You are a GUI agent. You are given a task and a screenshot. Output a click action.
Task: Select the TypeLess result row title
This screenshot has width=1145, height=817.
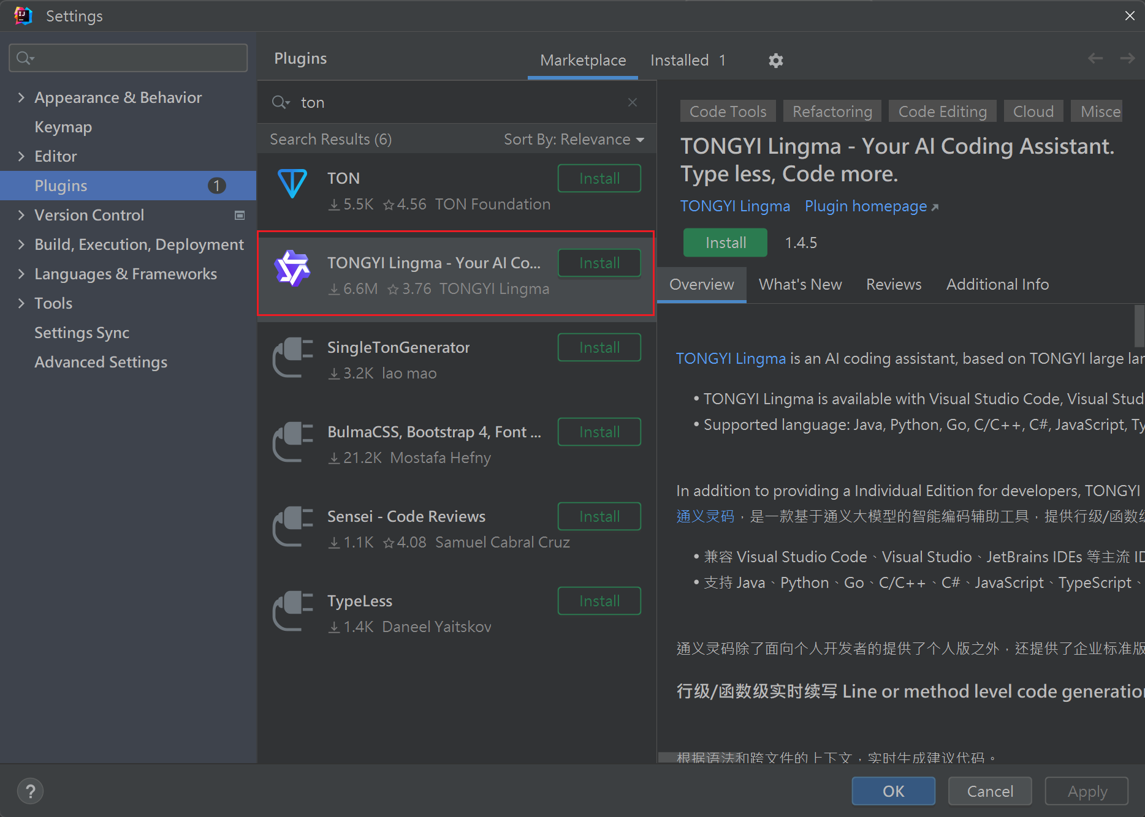click(360, 601)
